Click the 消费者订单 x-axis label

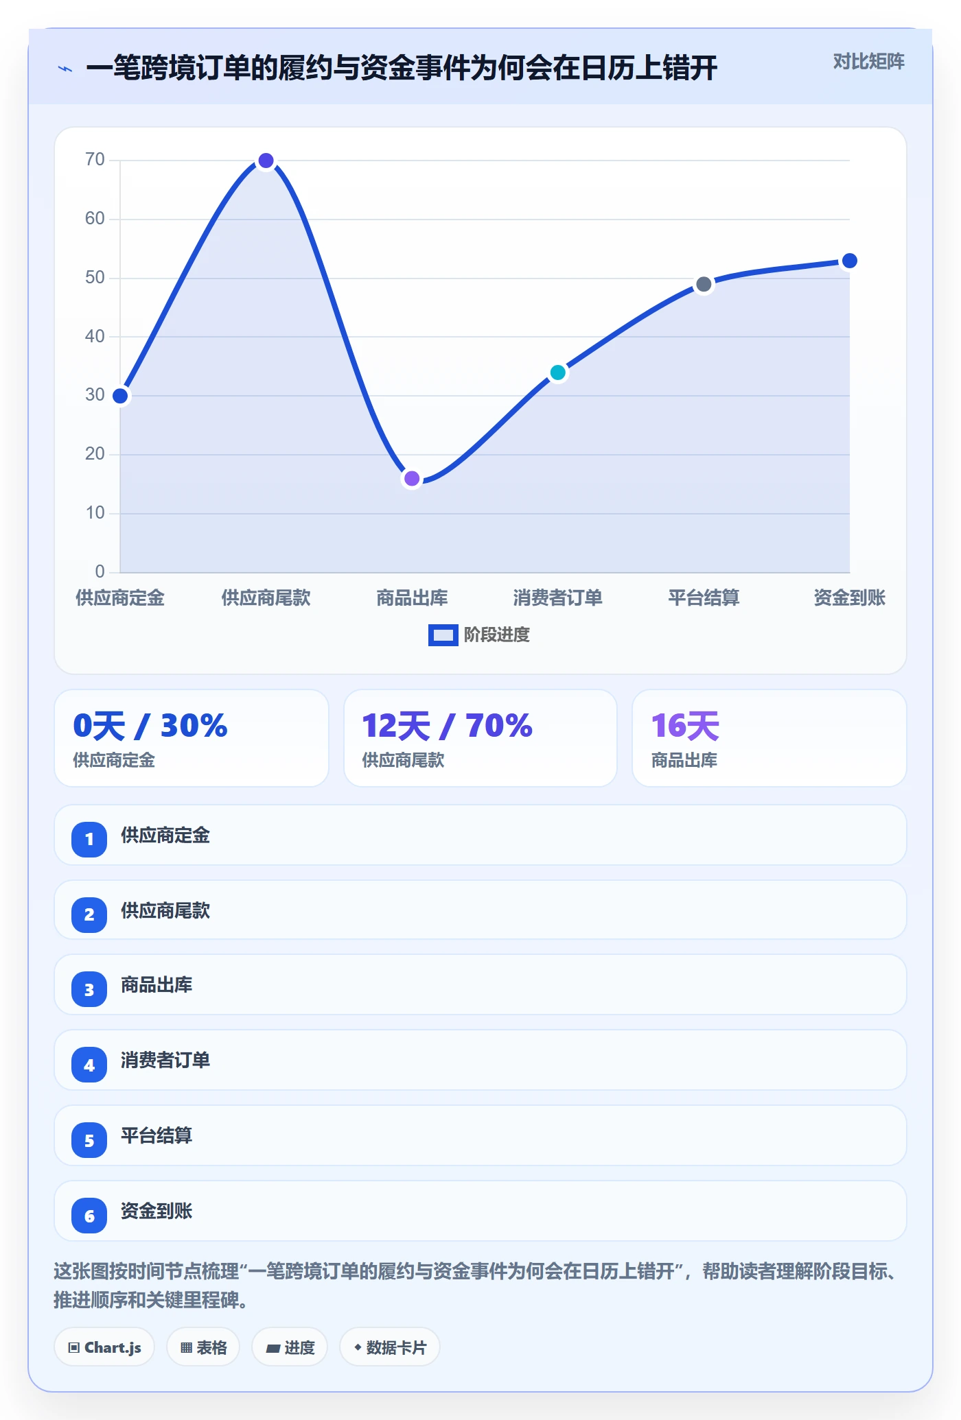(x=558, y=598)
